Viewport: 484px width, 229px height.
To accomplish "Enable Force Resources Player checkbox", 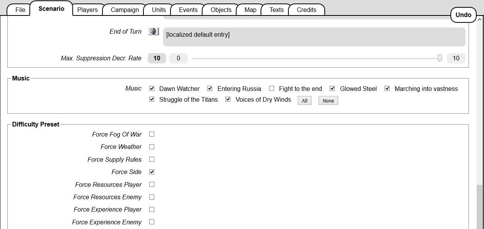I will (x=152, y=185).
